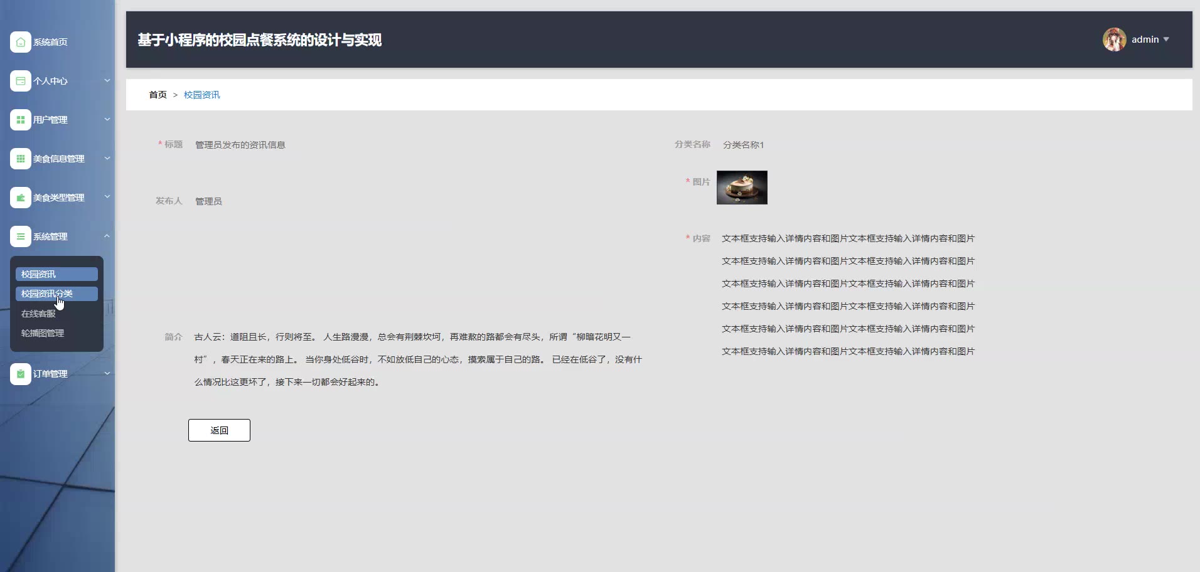Image resolution: width=1200 pixels, height=572 pixels.
Task: Open the admin dropdown arrow
Action: (x=1166, y=40)
